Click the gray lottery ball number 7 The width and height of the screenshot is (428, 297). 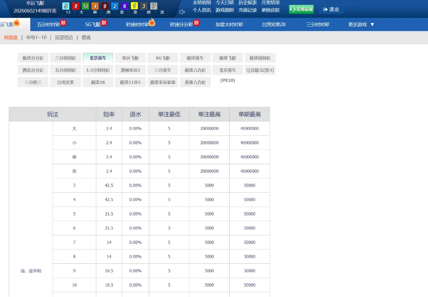click(154, 6)
